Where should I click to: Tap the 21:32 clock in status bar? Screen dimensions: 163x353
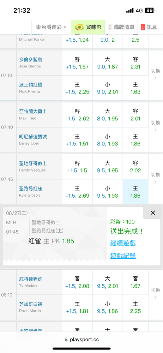coord(22,10)
